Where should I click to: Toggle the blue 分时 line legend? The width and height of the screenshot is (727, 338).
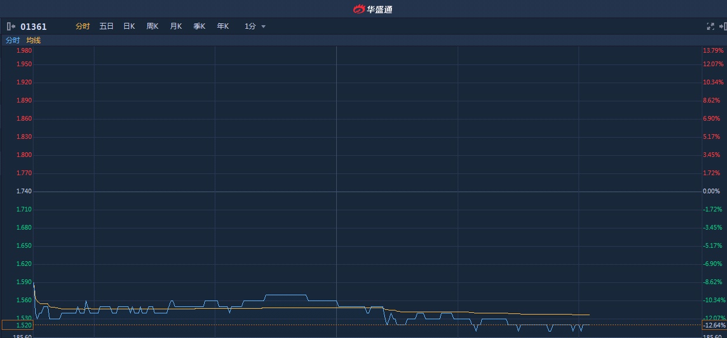12,40
